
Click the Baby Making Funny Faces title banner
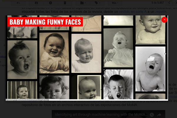45,22
